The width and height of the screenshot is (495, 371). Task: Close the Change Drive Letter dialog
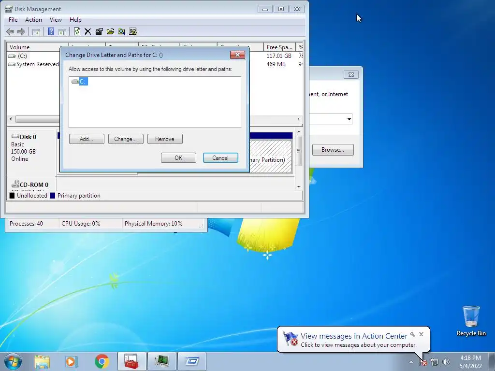point(237,55)
